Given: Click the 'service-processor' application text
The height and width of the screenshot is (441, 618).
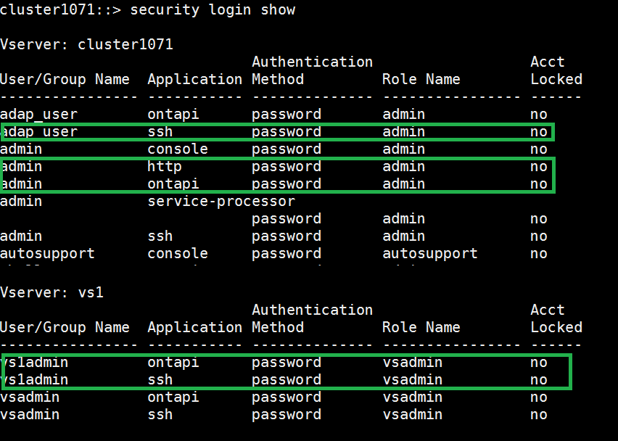Looking at the screenshot, I should (221, 202).
